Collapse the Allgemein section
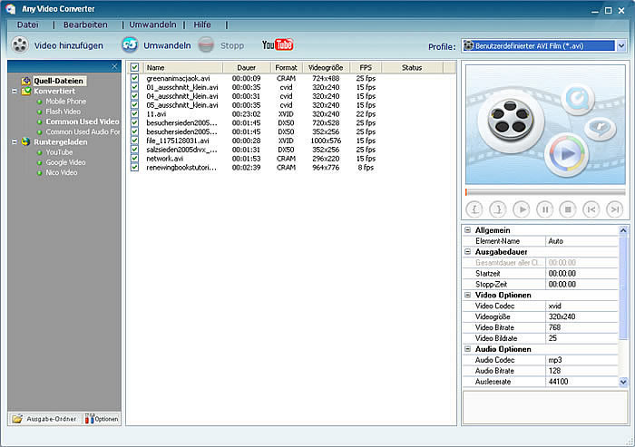This screenshot has height=447, width=635. (x=467, y=230)
